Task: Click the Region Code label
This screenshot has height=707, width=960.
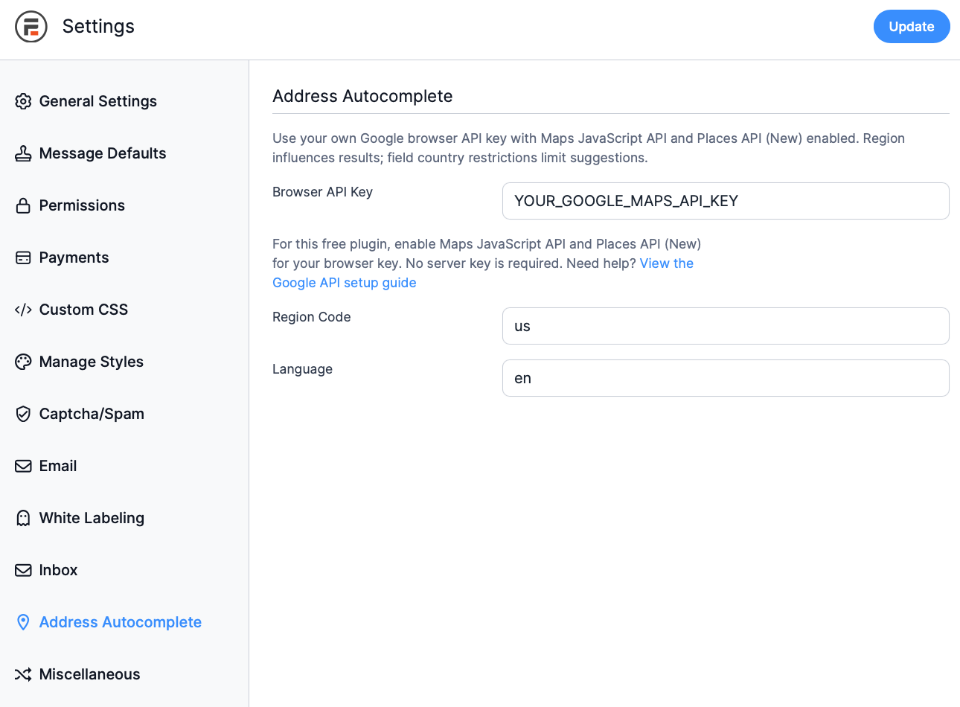Action: click(311, 317)
